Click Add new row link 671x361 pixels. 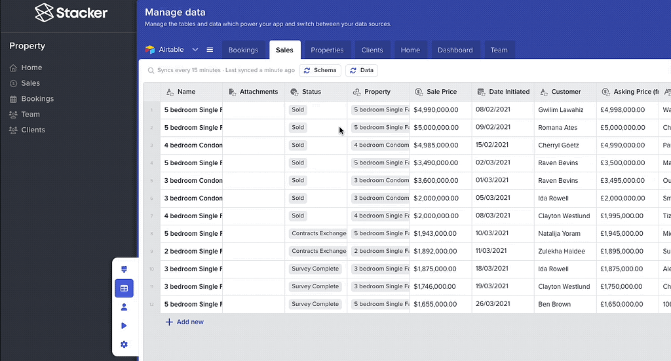tap(184, 322)
